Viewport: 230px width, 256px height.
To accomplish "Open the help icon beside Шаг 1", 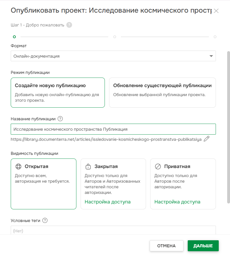I will coord(68,25).
